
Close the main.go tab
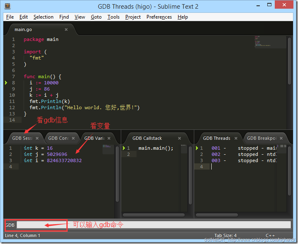coord(66,29)
